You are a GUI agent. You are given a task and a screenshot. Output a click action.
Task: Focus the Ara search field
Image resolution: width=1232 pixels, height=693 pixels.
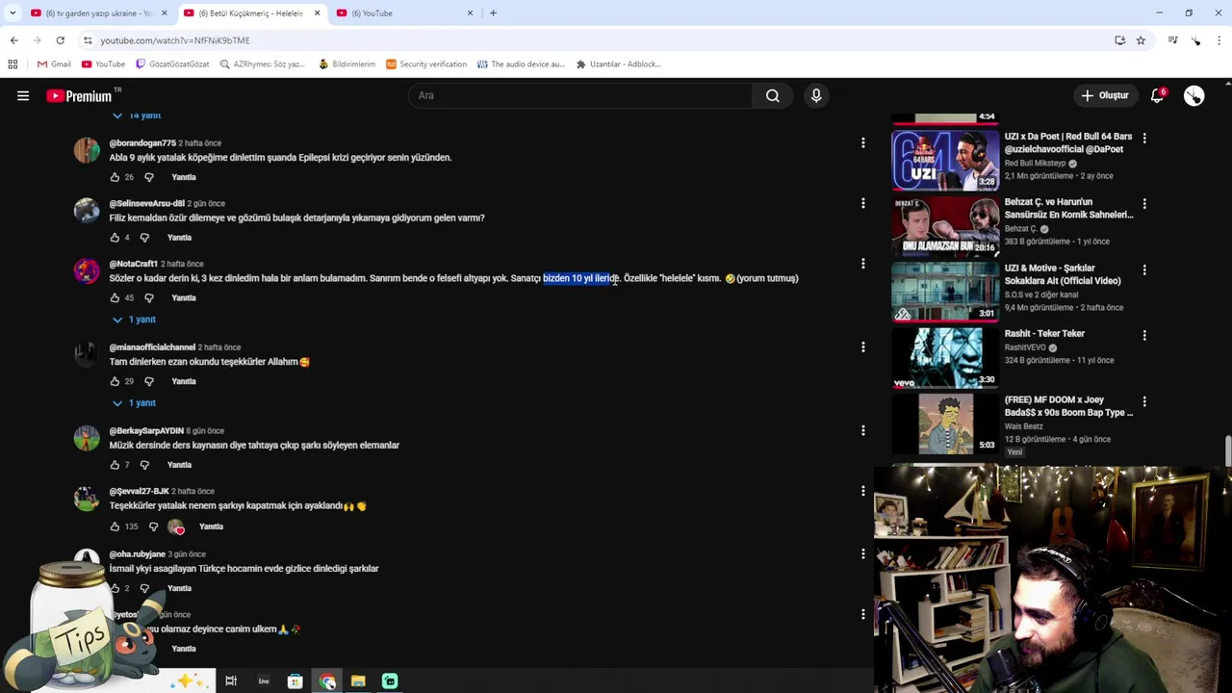[580, 95]
